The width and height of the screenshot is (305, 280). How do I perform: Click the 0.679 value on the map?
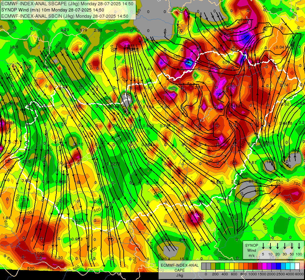click(x=82, y=30)
